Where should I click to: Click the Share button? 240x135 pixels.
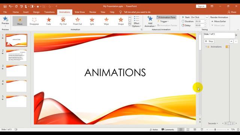click(232, 12)
